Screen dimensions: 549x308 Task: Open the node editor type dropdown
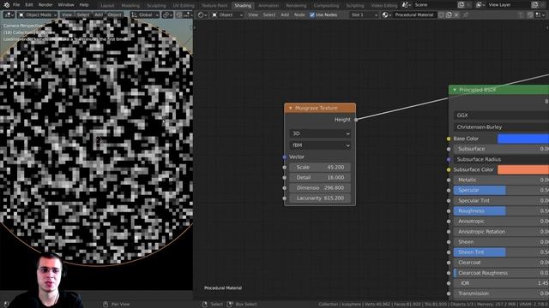tap(202, 15)
